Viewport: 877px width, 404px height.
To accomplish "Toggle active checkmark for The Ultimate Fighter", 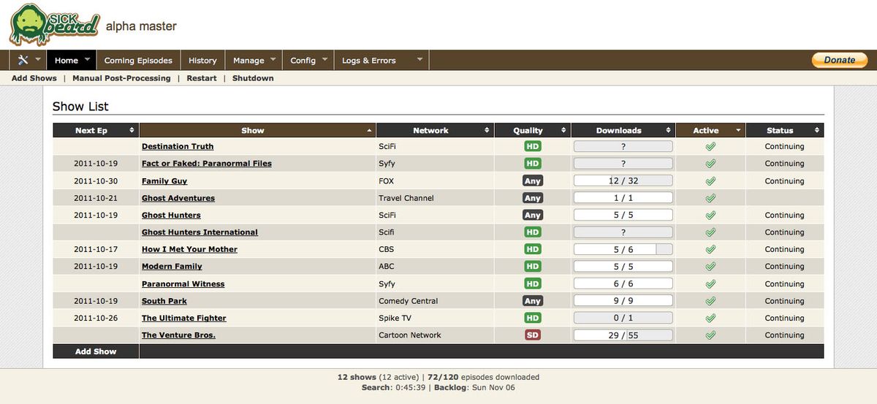I will tap(710, 318).
